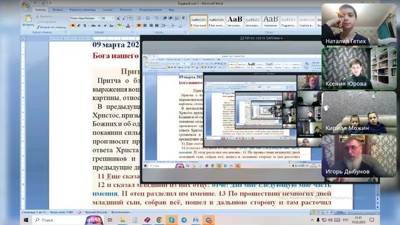The image size is (400, 225).
Task: Justify the paragraph text
Action: tap(157, 26)
